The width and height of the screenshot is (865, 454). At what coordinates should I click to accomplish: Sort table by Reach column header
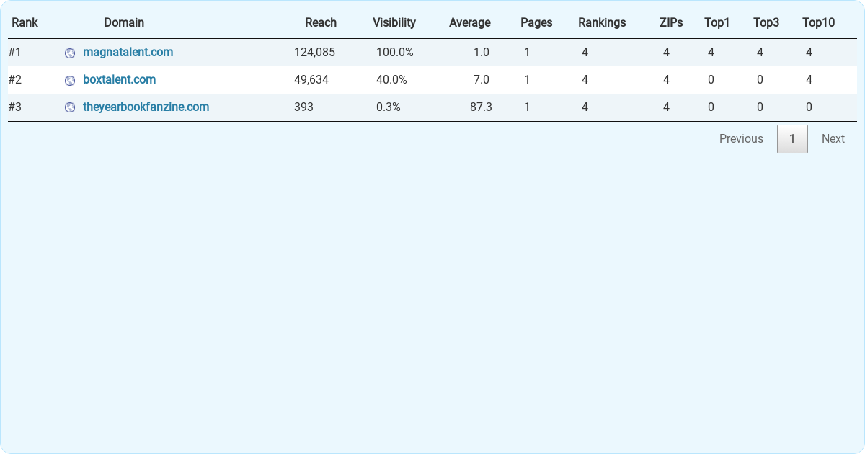coord(321,22)
